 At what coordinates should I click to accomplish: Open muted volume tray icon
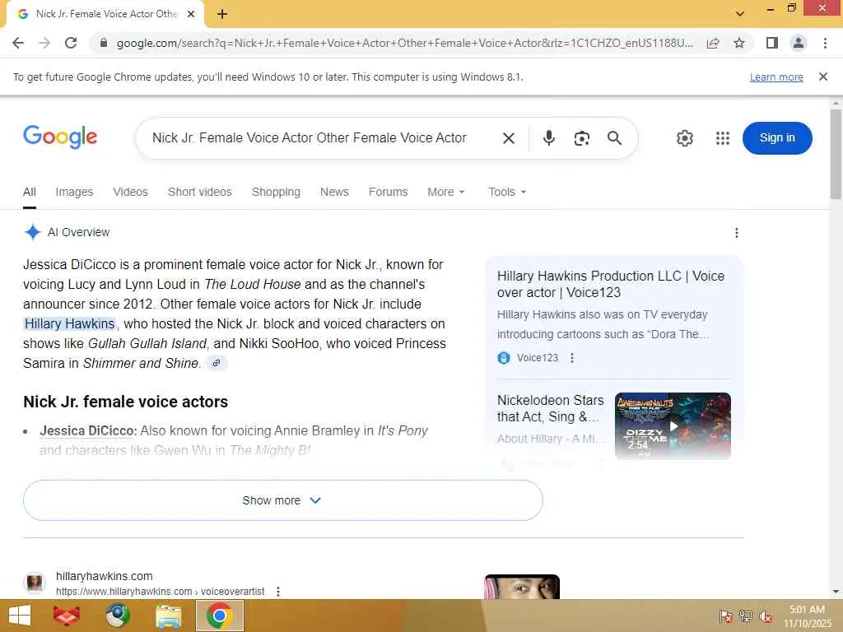click(765, 616)
